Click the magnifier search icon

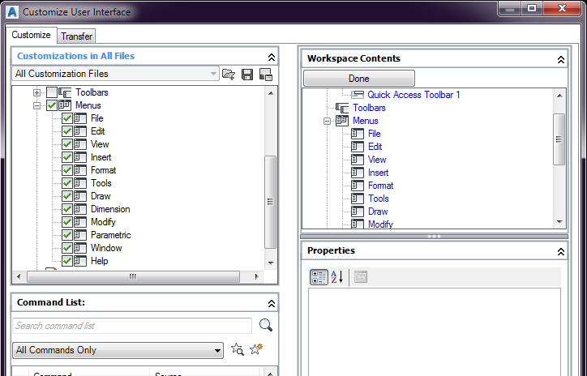[x=266, y=325]
